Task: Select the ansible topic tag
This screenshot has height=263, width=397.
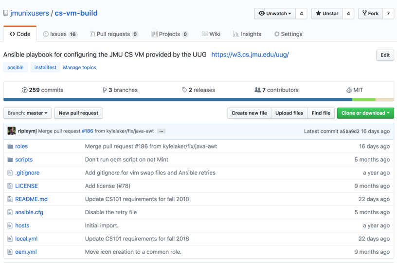Action: pyautogui.click(x=16, y=67)
